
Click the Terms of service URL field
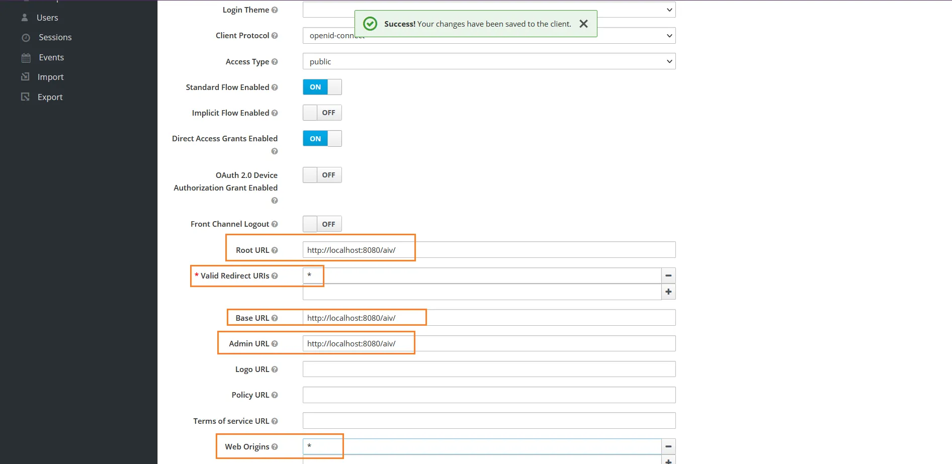click(x=489, y=421)
